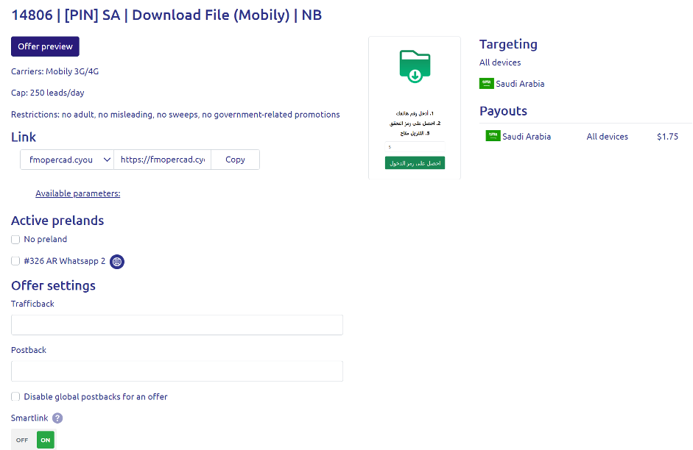Select the $1.75 payout amount
The width and height of the screenshot is (693, 450).
(667, 137)
